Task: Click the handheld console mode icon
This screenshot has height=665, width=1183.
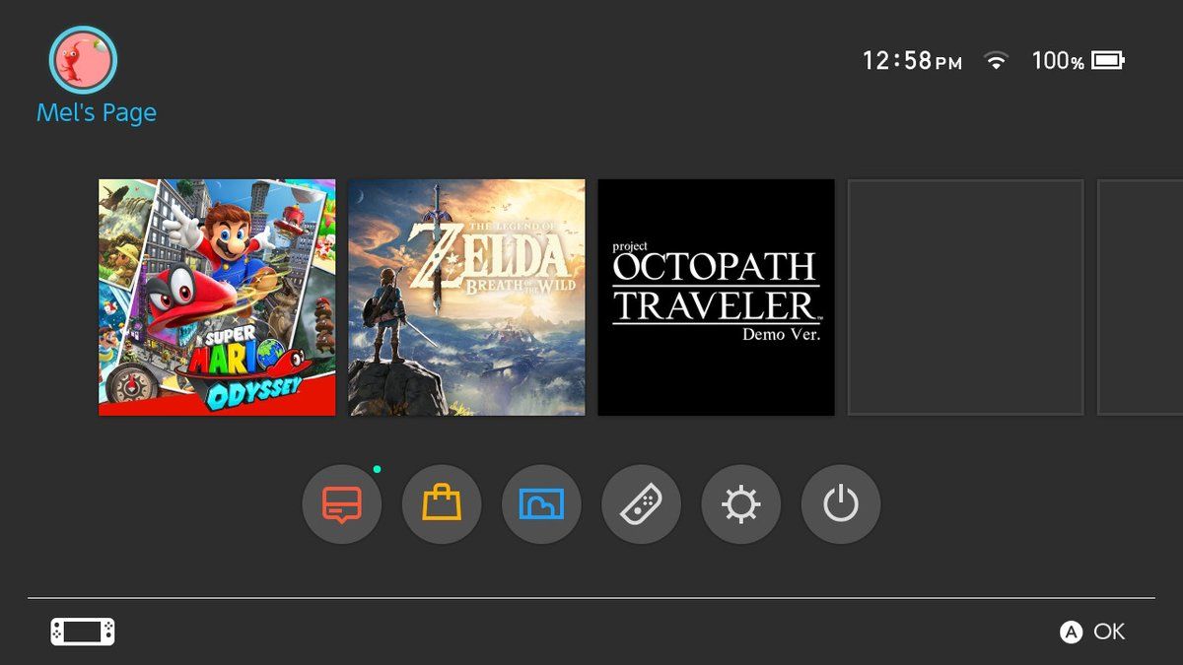Action: pos(83,632)
